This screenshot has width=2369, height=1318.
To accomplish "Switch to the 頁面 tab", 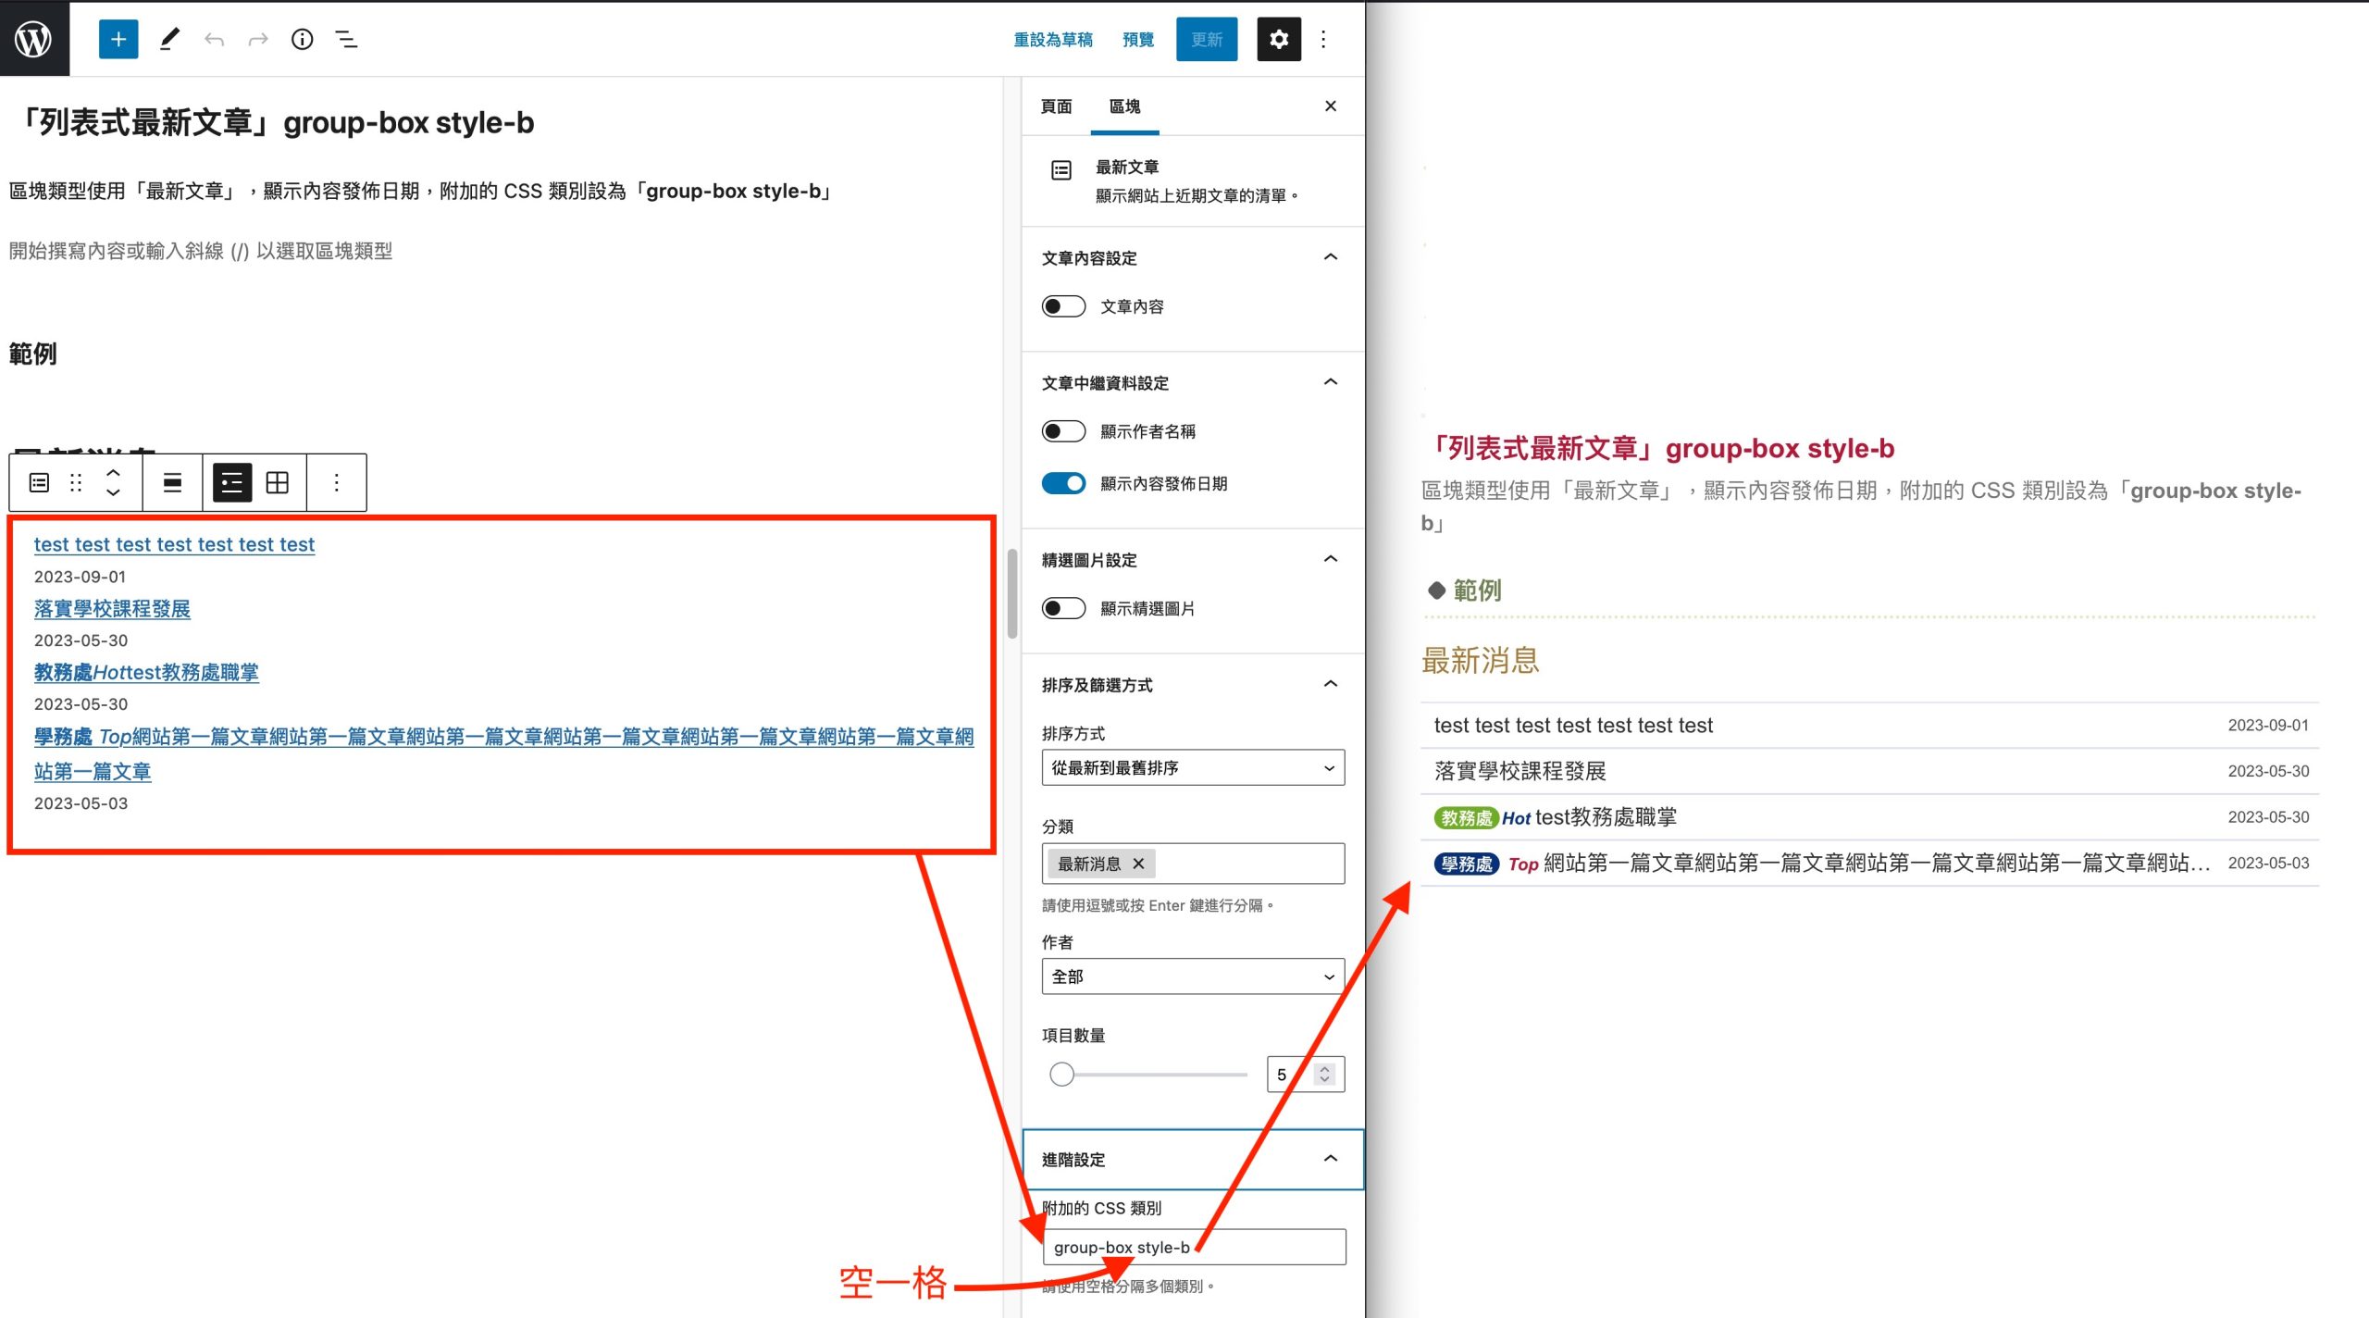I will [1057, 106].
